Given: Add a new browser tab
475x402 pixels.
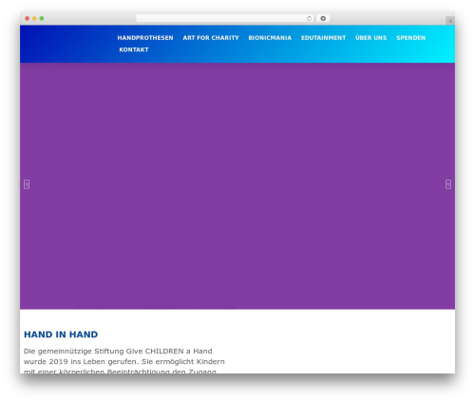Looking at the screenshot, I should point(450,21).
